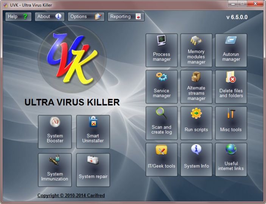Show System Info
Screen dimensions: 266x204
click(x=196, y=159)
